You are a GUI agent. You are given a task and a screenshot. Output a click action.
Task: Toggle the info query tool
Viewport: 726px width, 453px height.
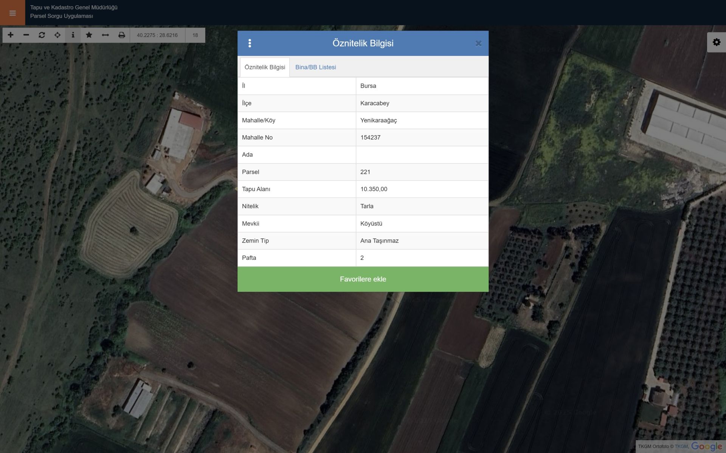73,35
